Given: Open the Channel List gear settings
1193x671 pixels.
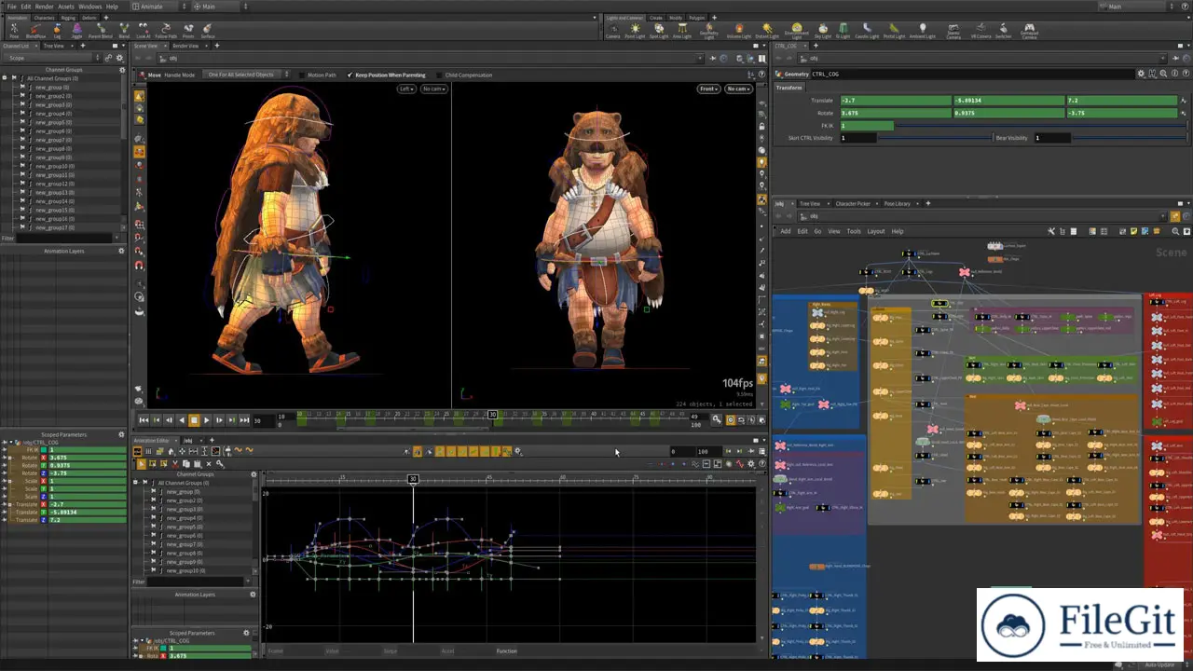Looking at the screenshot, I should point(120,58).
